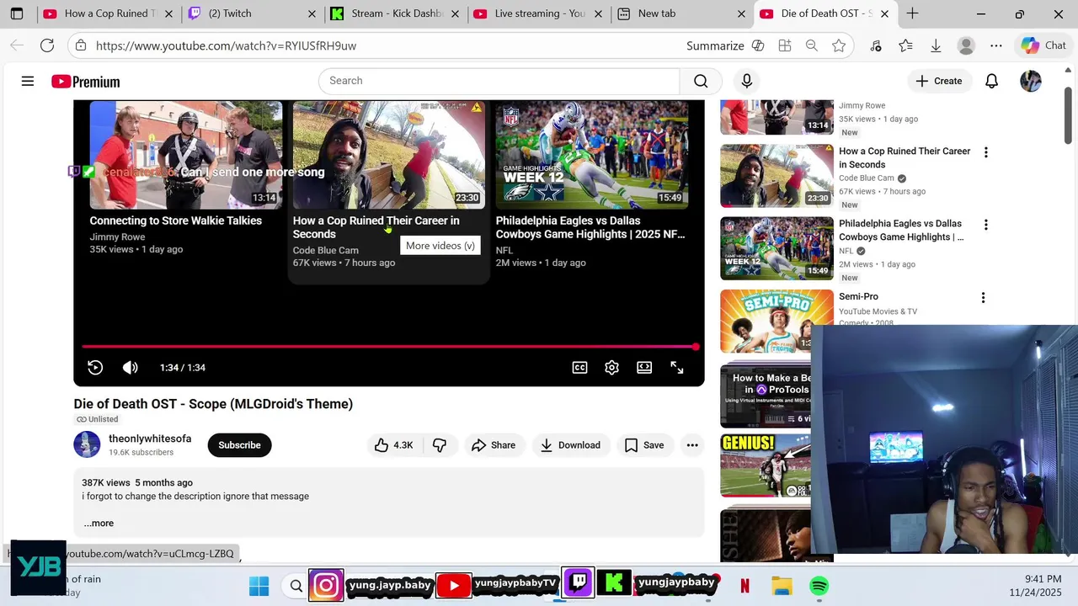Add page to favorites star icon

pyautogui.click(x=839, y=45)
